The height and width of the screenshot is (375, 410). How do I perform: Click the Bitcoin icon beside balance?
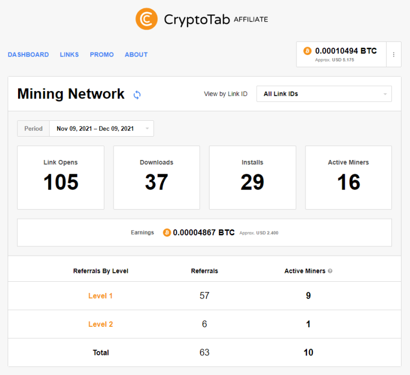point(307,51)
